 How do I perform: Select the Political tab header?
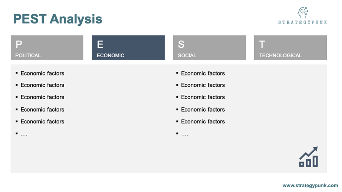[x=47, y=48]
